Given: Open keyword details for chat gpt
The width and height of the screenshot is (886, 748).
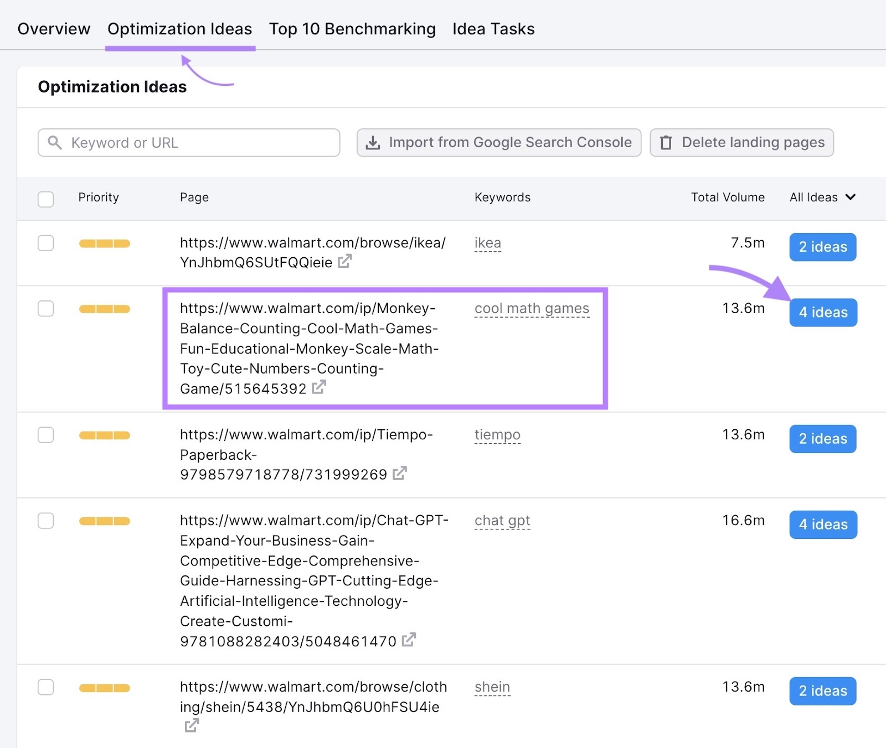Looking at the screenshot, I should click(502, 520).
